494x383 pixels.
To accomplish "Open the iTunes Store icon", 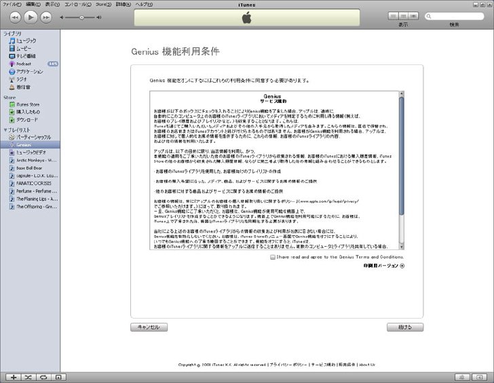I will 12,104.
